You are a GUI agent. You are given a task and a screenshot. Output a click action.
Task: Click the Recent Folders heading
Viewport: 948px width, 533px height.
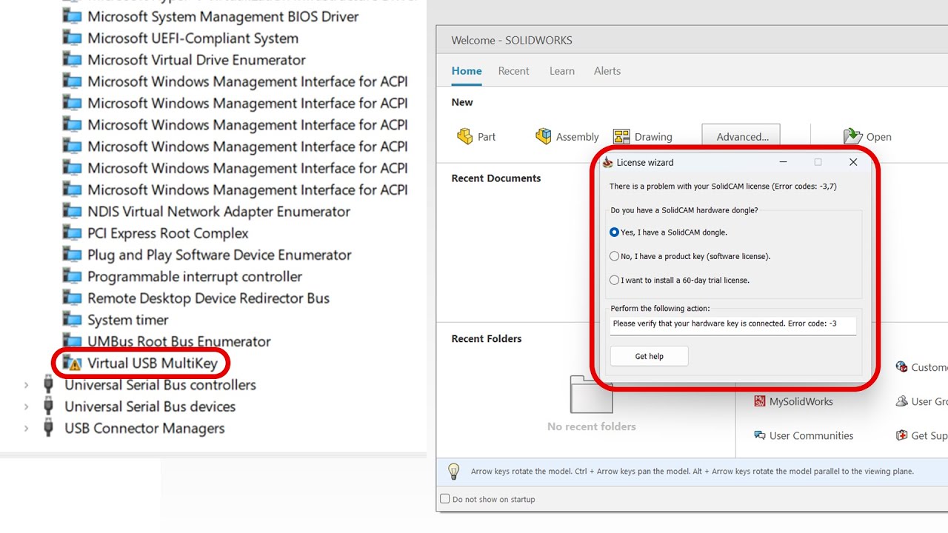(x=487, y=339)
